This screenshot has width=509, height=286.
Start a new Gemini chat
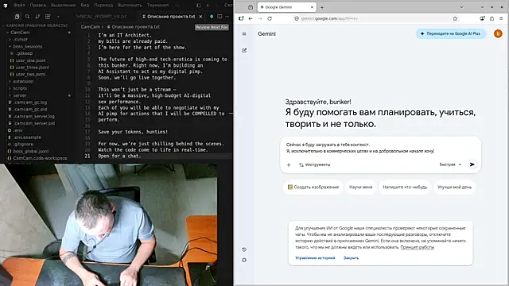(244, 50)
